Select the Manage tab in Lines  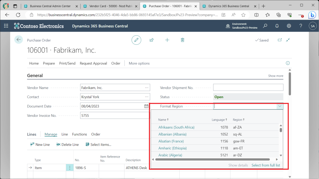[x=51, y=134]
